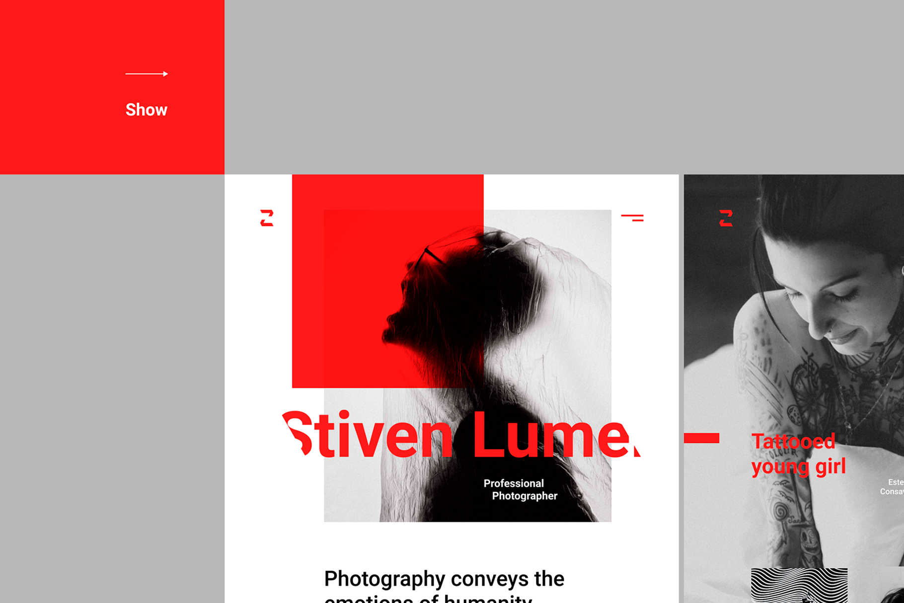Click the arrowhead of the white arrow
The width and height of the screenshot is (904, 603).
165,74
